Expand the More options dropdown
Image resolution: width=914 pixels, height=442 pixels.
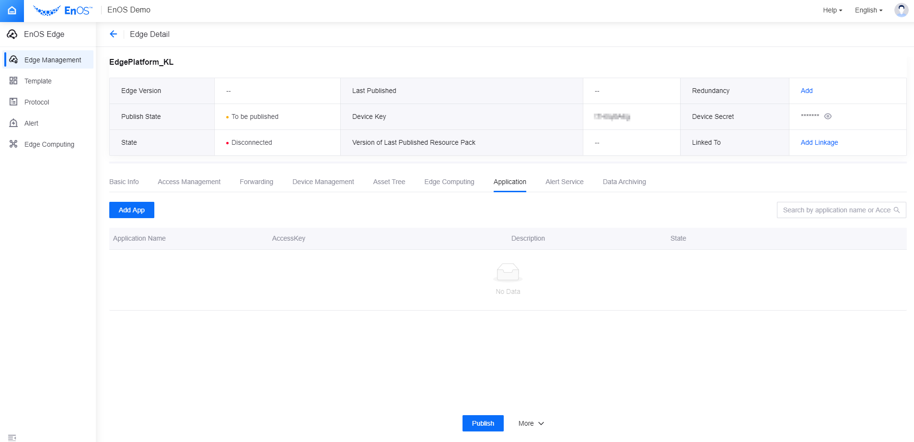(531, 423)
